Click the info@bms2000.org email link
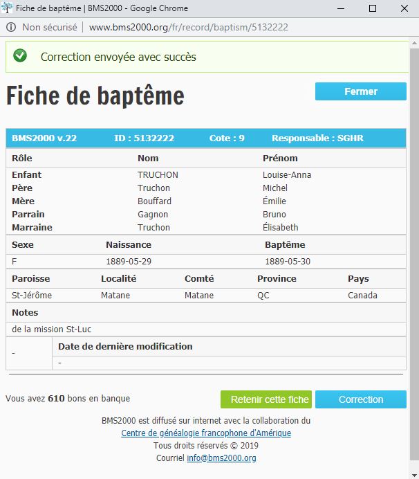 tap(221, 458)
